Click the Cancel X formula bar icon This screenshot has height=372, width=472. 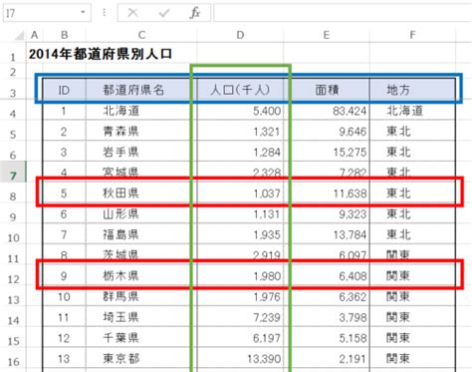(x=132, y=13)
